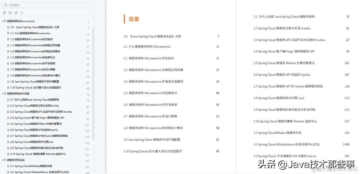This screenshot has width=360, height=174.
Task: Click bookmark icon beside 微服务项目实战 node
Action: click(x=5, y=160)
